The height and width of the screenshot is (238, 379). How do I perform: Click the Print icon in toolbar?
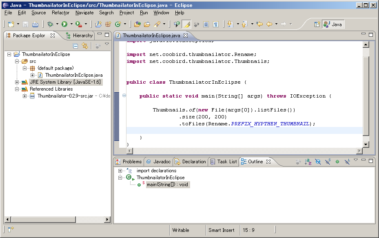[x=35, y=24]
